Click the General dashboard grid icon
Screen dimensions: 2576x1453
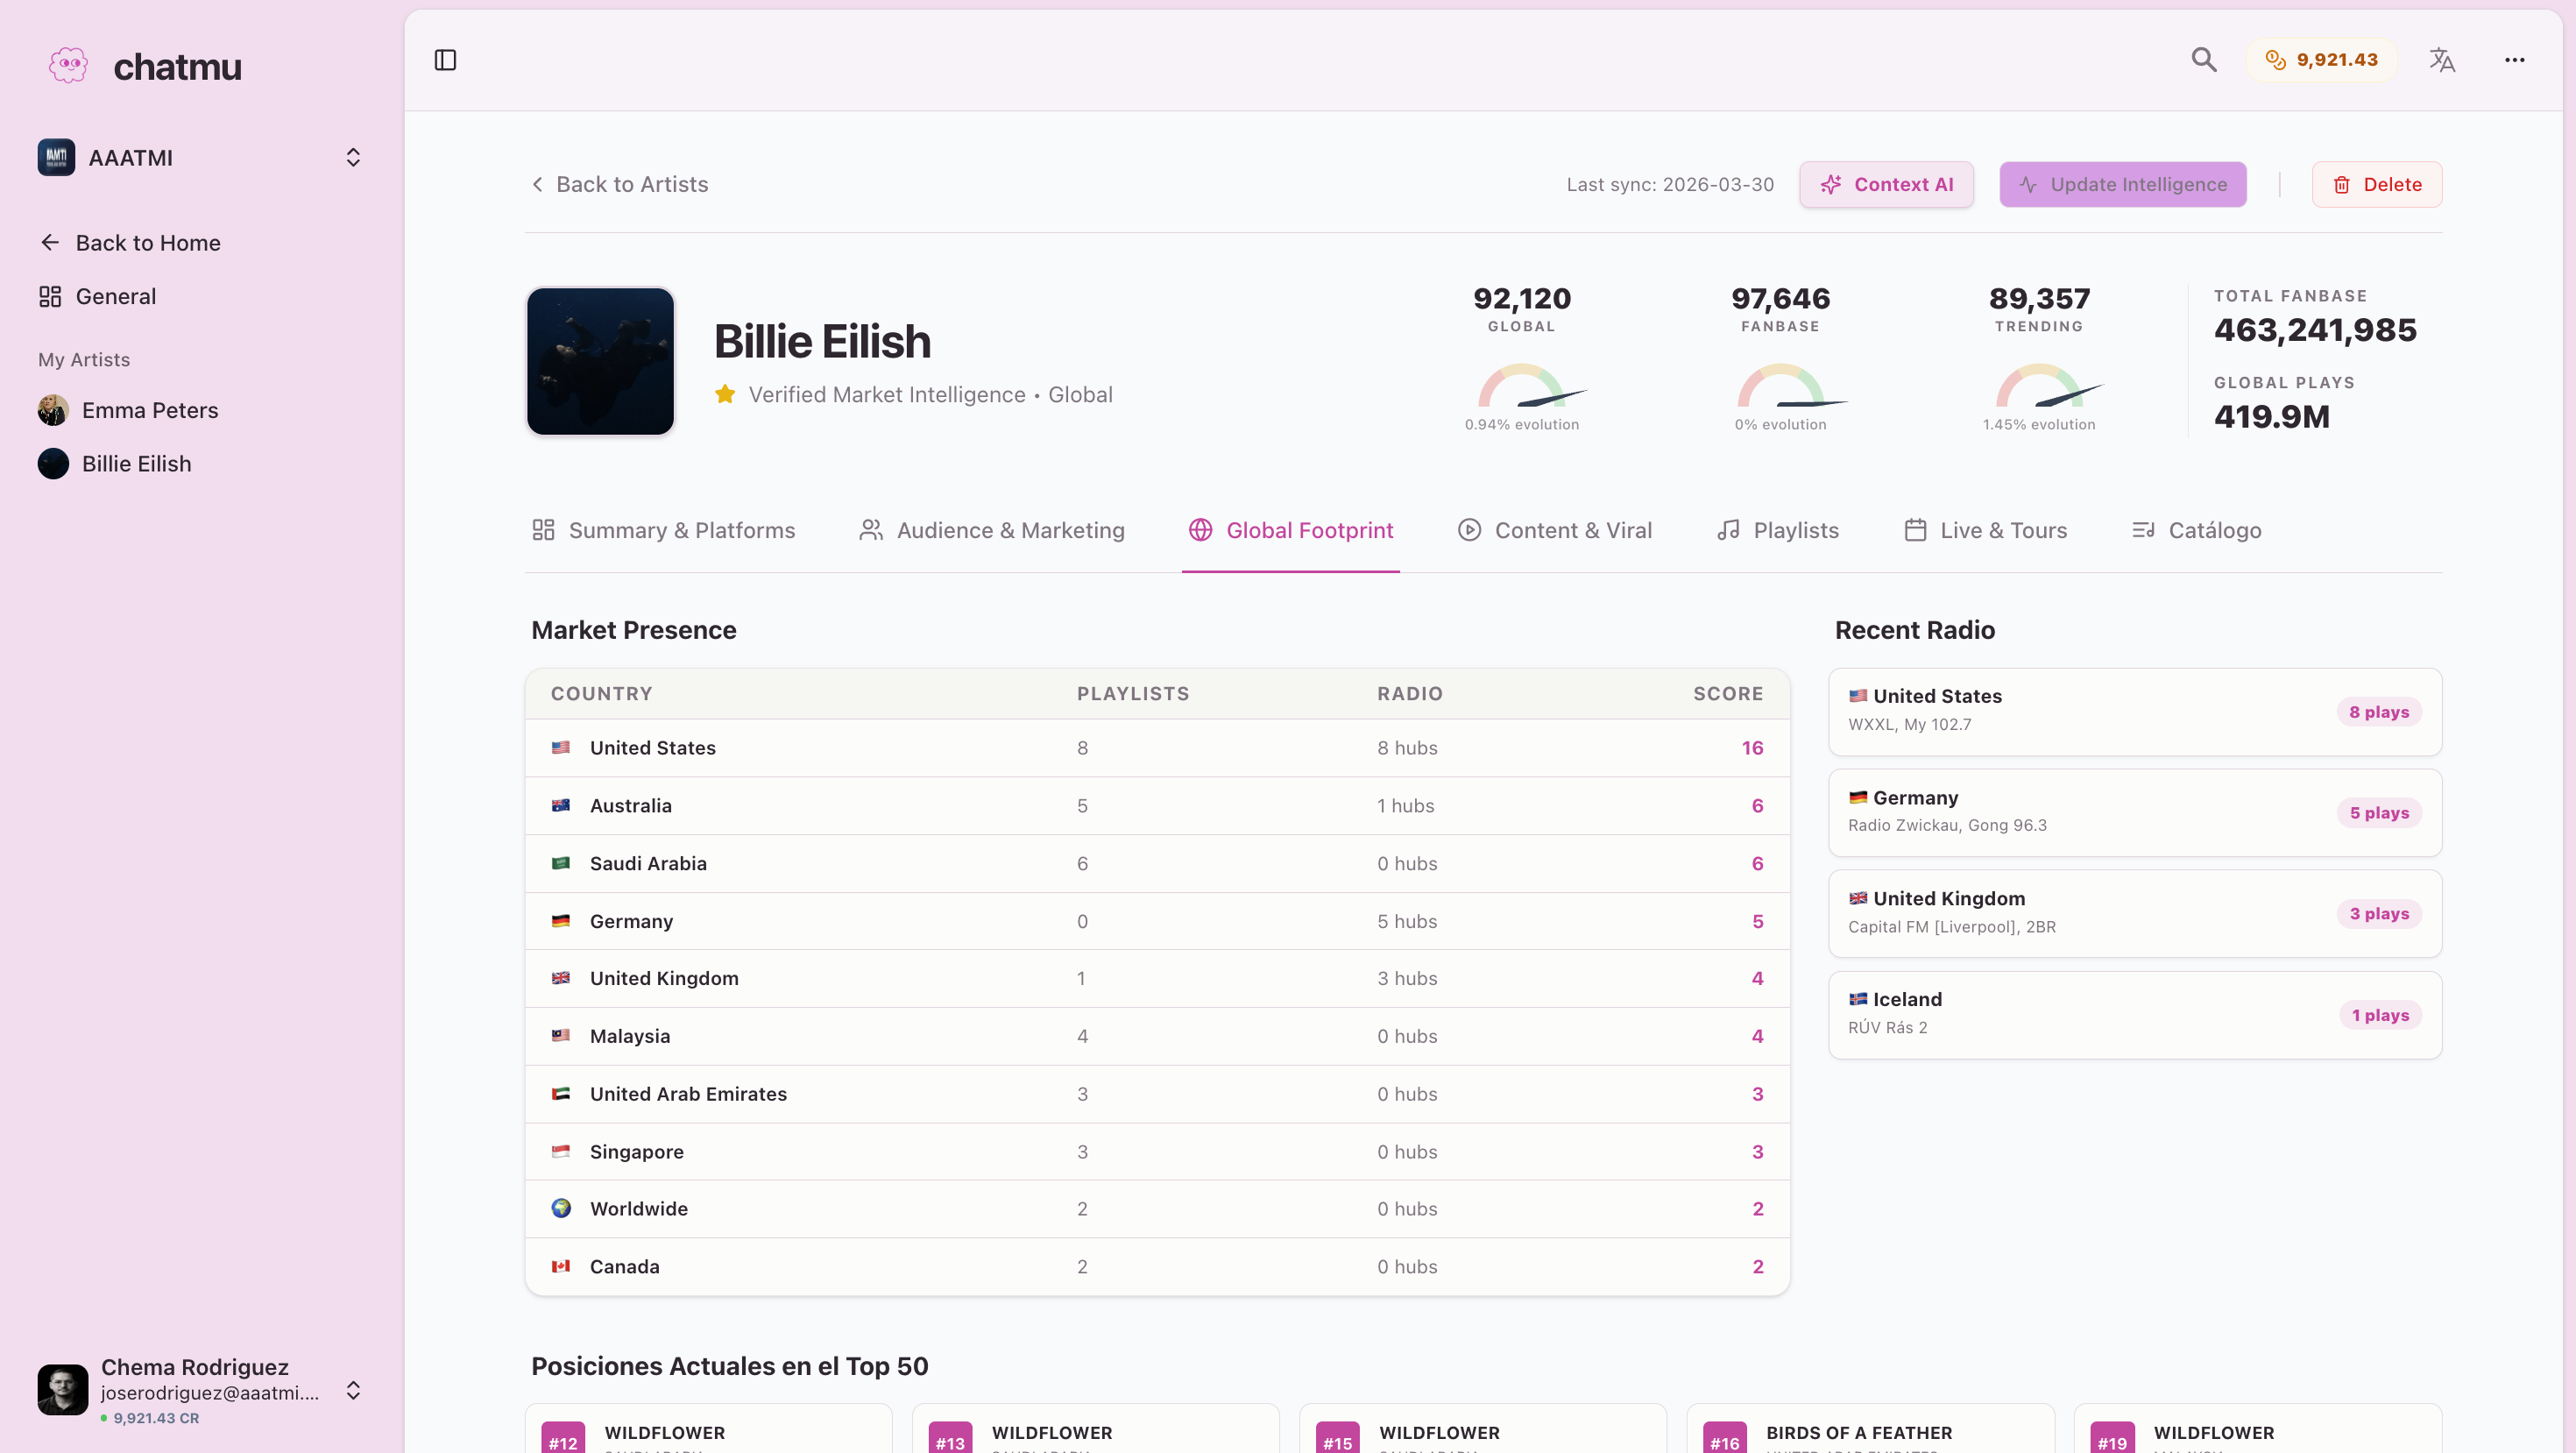click(x=50, y=296)
